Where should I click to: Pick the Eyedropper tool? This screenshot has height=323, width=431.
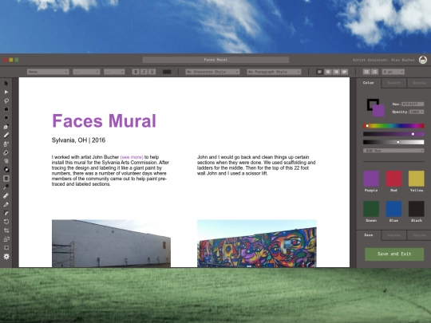click(x=6, y=187)
